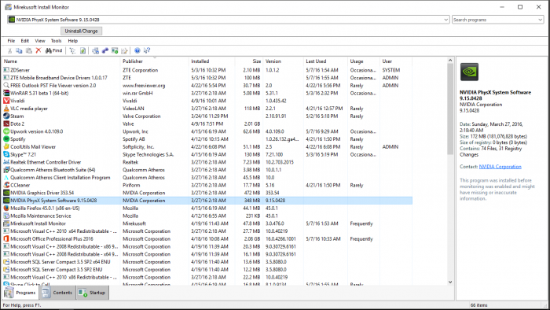The image size is (550, 310).
Task: Click the Copy toolbar icon
Action: click(19, 51)
